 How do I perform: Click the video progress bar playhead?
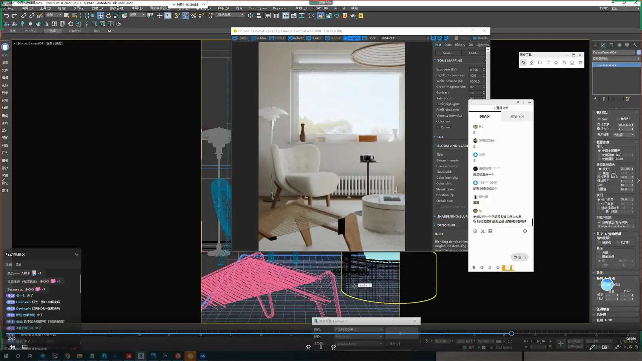click(x=511, y=334)
